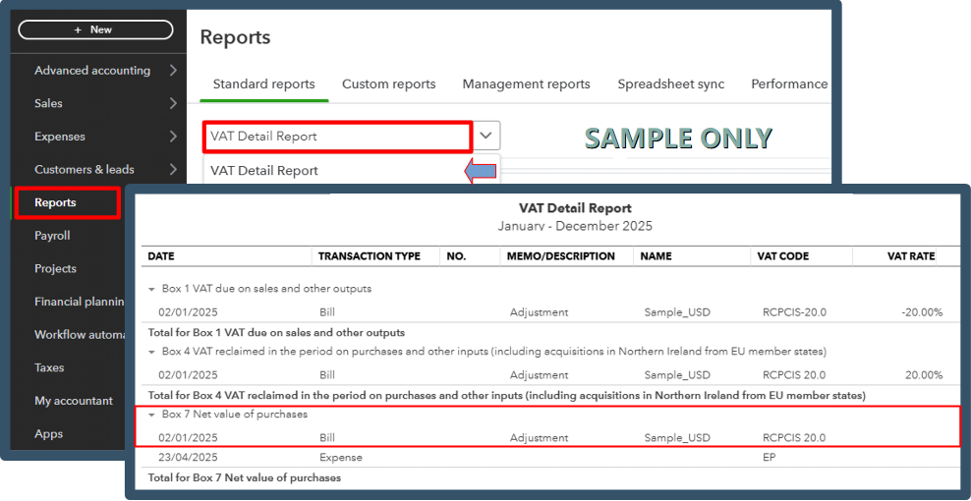Expand the Expenses submenu arrow
971x501 pixels.
tap(173, 137)
